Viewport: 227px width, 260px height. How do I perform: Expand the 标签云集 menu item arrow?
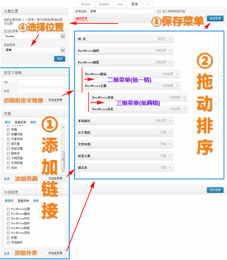tap(170, 156)
